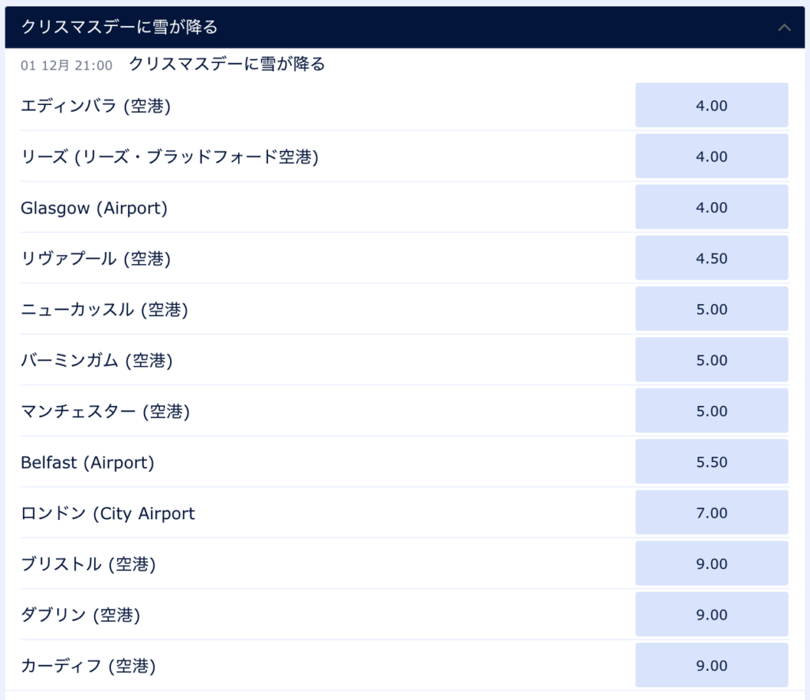Choose Glasgow (Airport) odds 4.00
The height and width of the screenshot is (700, 810).
[x=711, y=208]
